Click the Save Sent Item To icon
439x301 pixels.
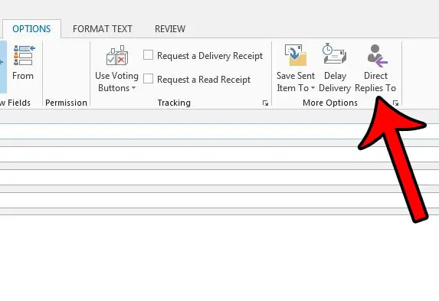296,54
